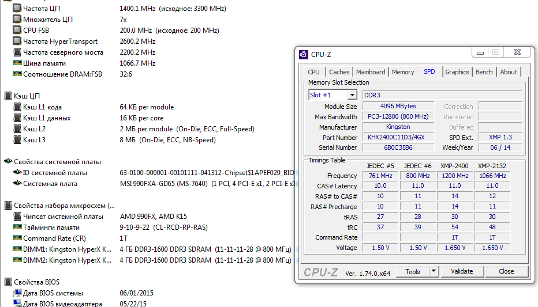This screenshot has width=538, height=307.
Task: Click the BIOS date value 06/01/2015
Action: 137,293
